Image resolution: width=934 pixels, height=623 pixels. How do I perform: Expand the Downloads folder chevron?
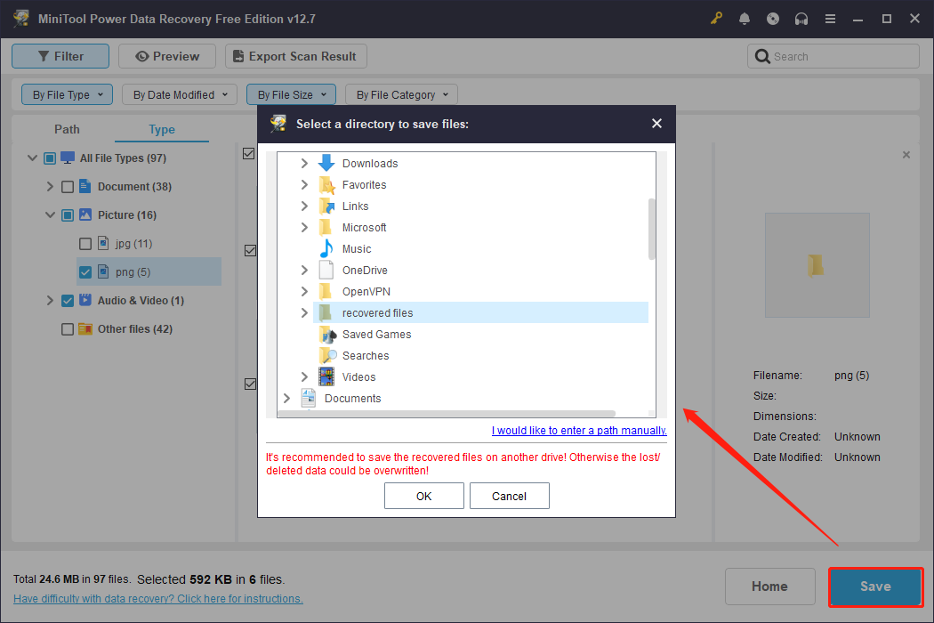(304, 163)
